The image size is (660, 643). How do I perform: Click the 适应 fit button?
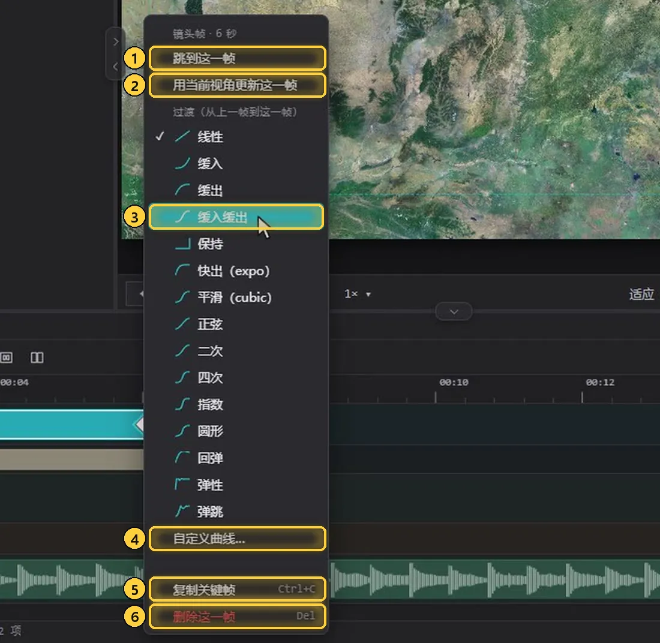pyautogui.click(x=641, y=294)
